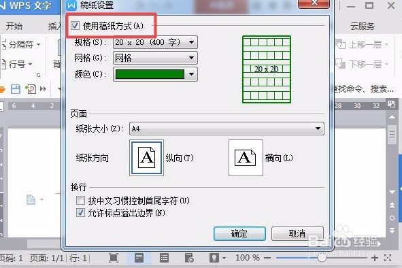Click the next page double-down arrow
The height and width of the screenshot is (268, 402).
click(392, 230)
